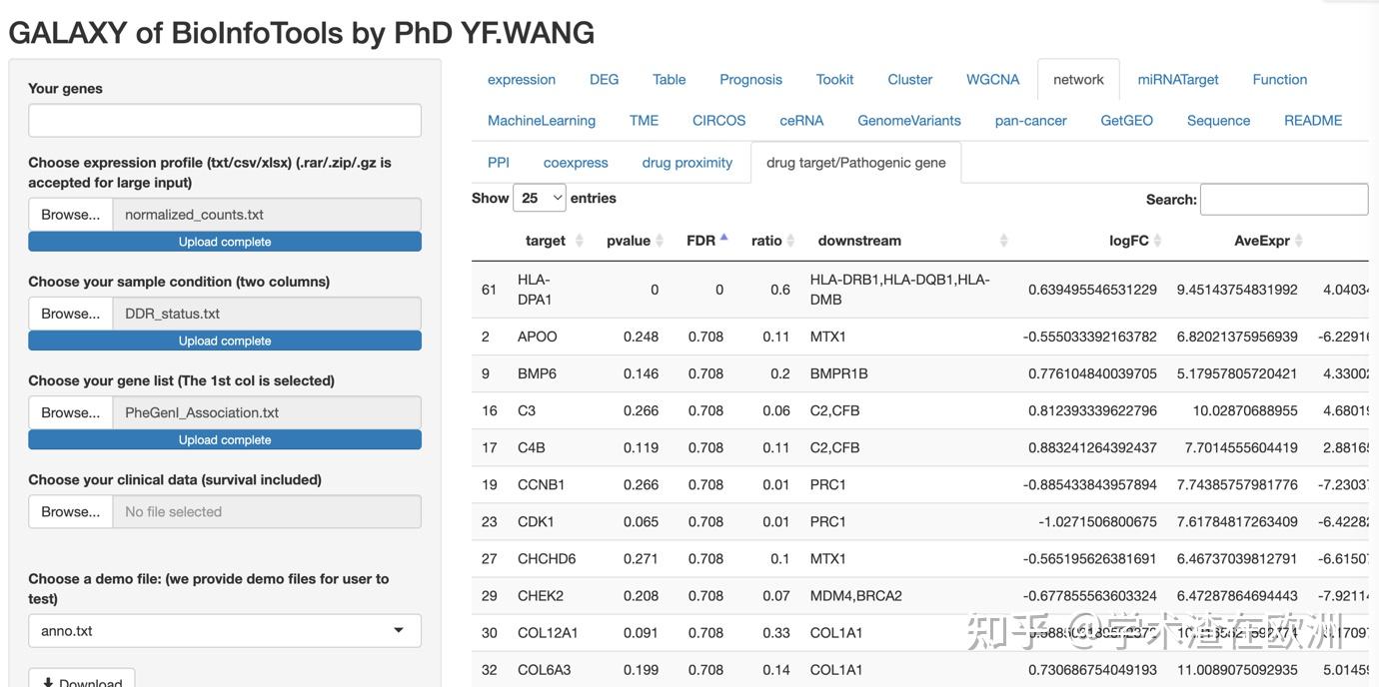The height and width of the screenshot is (687, 1379).
Task: Sort results by logFC sort arrow
Action: click(1158, 240)
